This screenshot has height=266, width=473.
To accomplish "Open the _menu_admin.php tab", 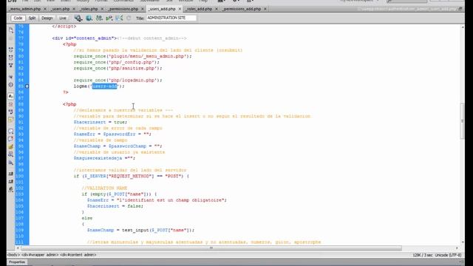I will 25,9.
